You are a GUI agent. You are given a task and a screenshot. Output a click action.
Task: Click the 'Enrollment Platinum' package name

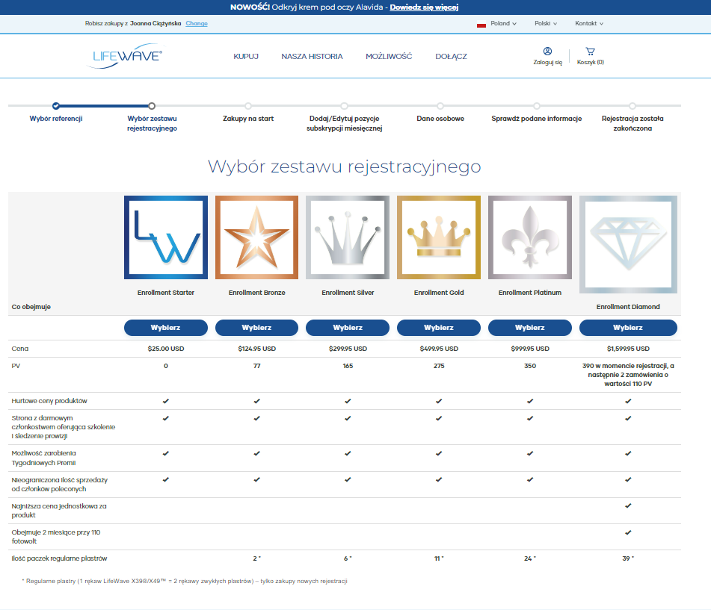530,293
